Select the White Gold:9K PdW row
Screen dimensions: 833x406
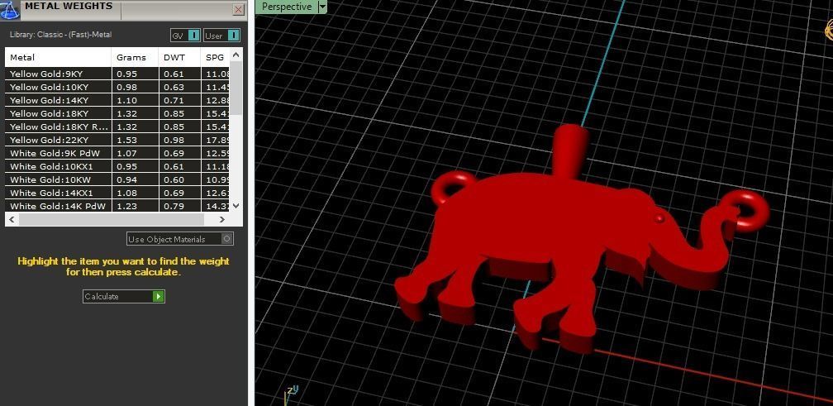(118, 154)
